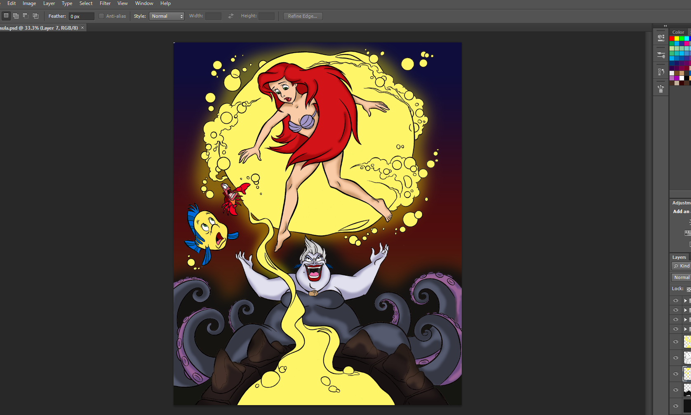Open the collapsed Brush Presets panel icon

(661, 55)
